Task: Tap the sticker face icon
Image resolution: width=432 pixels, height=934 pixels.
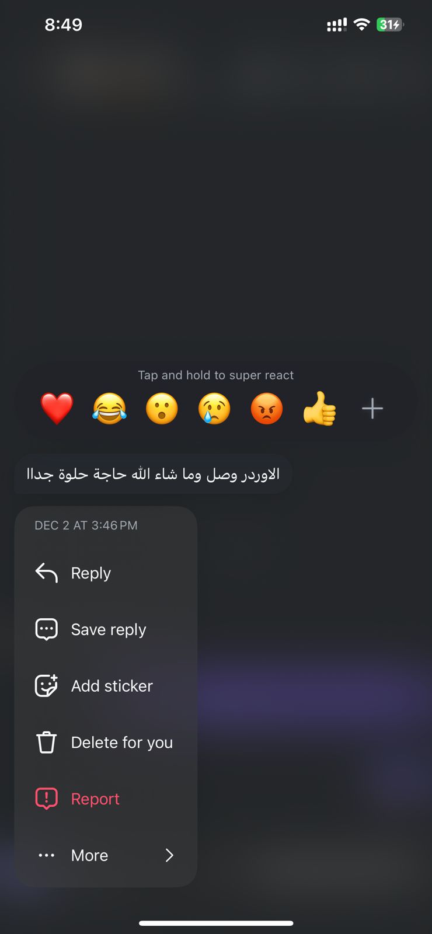Action: [x=47, y=685]
